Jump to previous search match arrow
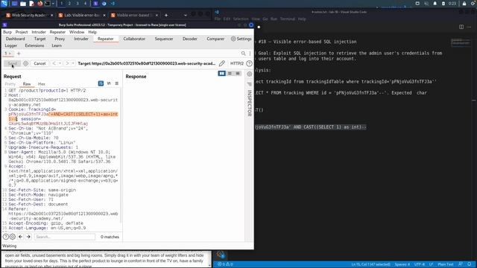 point(20,237)
